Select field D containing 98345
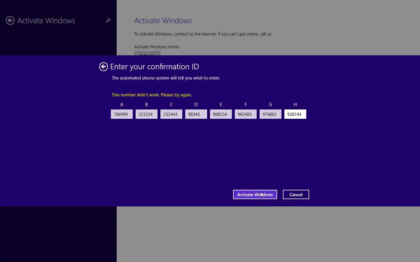 tap(196, 114)
